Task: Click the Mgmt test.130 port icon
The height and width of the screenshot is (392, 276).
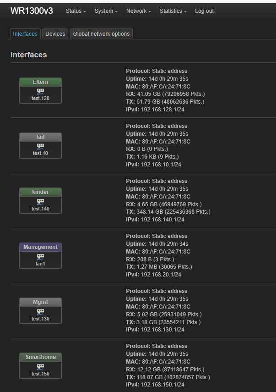Action: pyautogui.click(x=40, y=311)
